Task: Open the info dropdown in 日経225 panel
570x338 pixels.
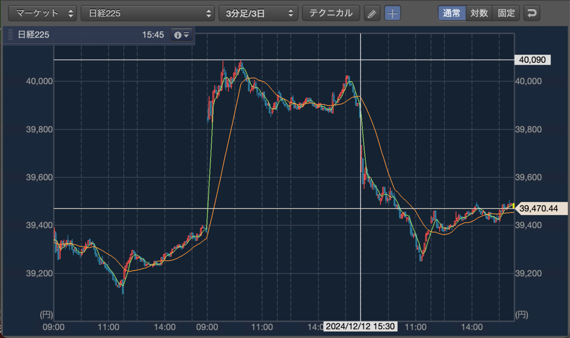Action: 181,35
